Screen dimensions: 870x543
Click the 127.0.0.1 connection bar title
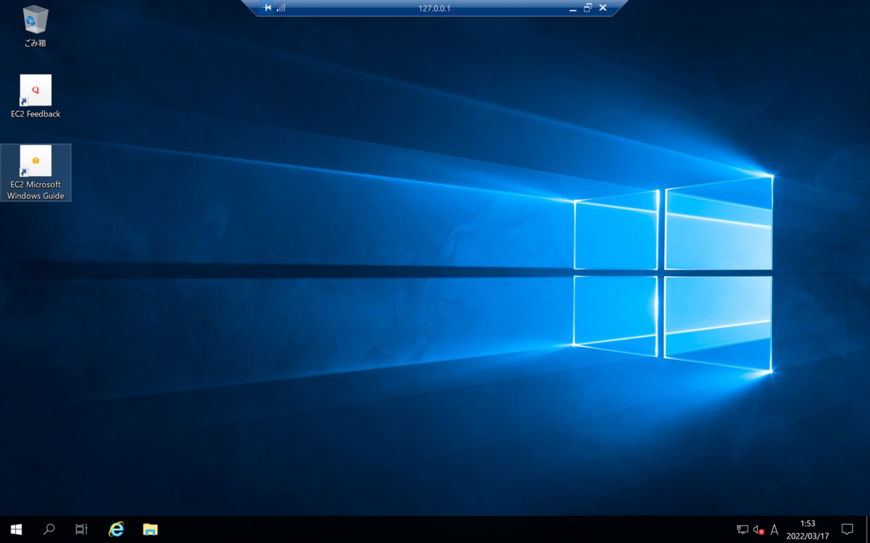(435, 8)
